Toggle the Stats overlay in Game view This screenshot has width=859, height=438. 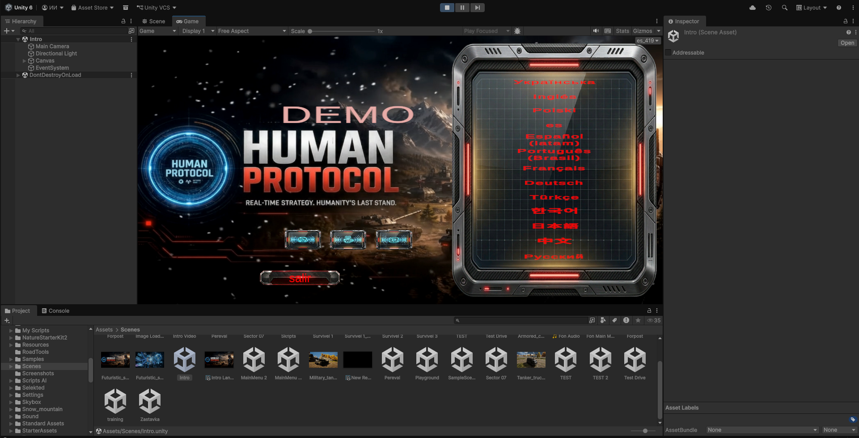(x=622, y=31)
